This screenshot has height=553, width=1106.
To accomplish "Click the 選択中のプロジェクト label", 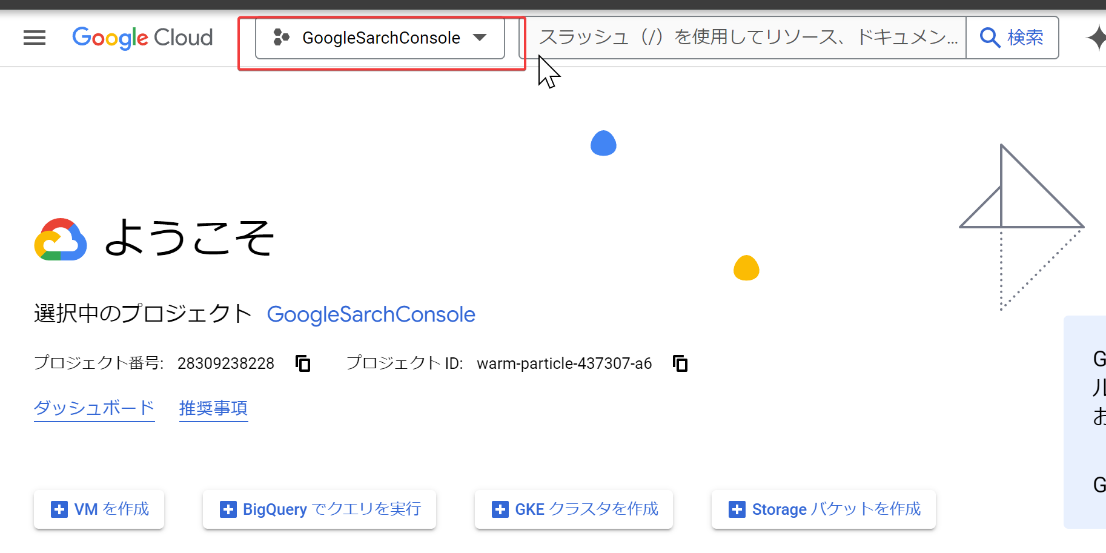I will pyautogui.click(x=142, y=314).
